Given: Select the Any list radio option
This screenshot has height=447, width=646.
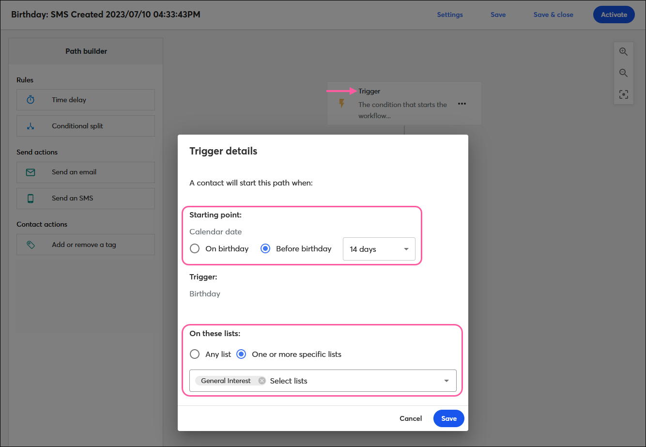Looking at the screenshot, I should point(195,354).
